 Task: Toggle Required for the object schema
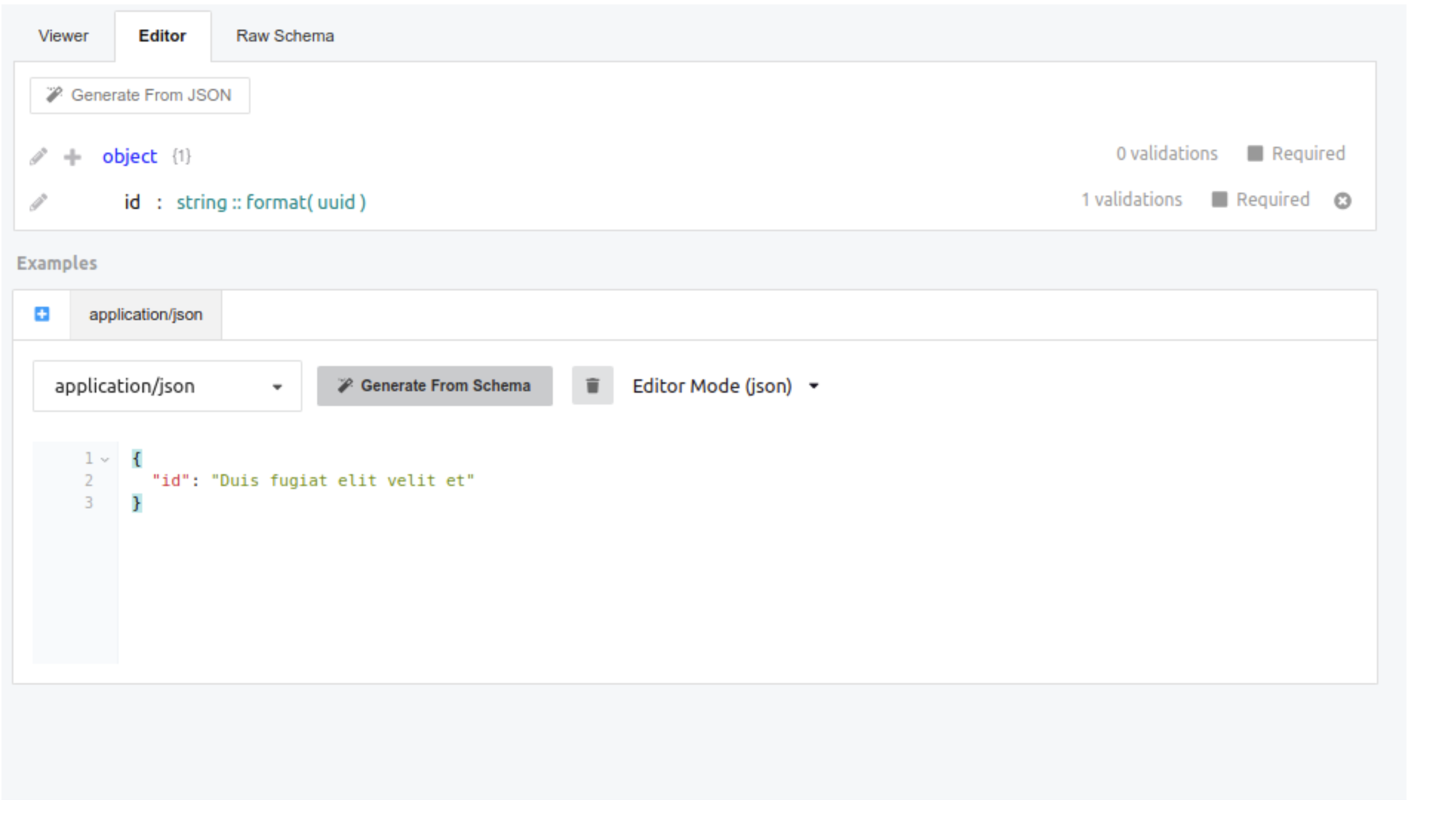pos(1255,153)
